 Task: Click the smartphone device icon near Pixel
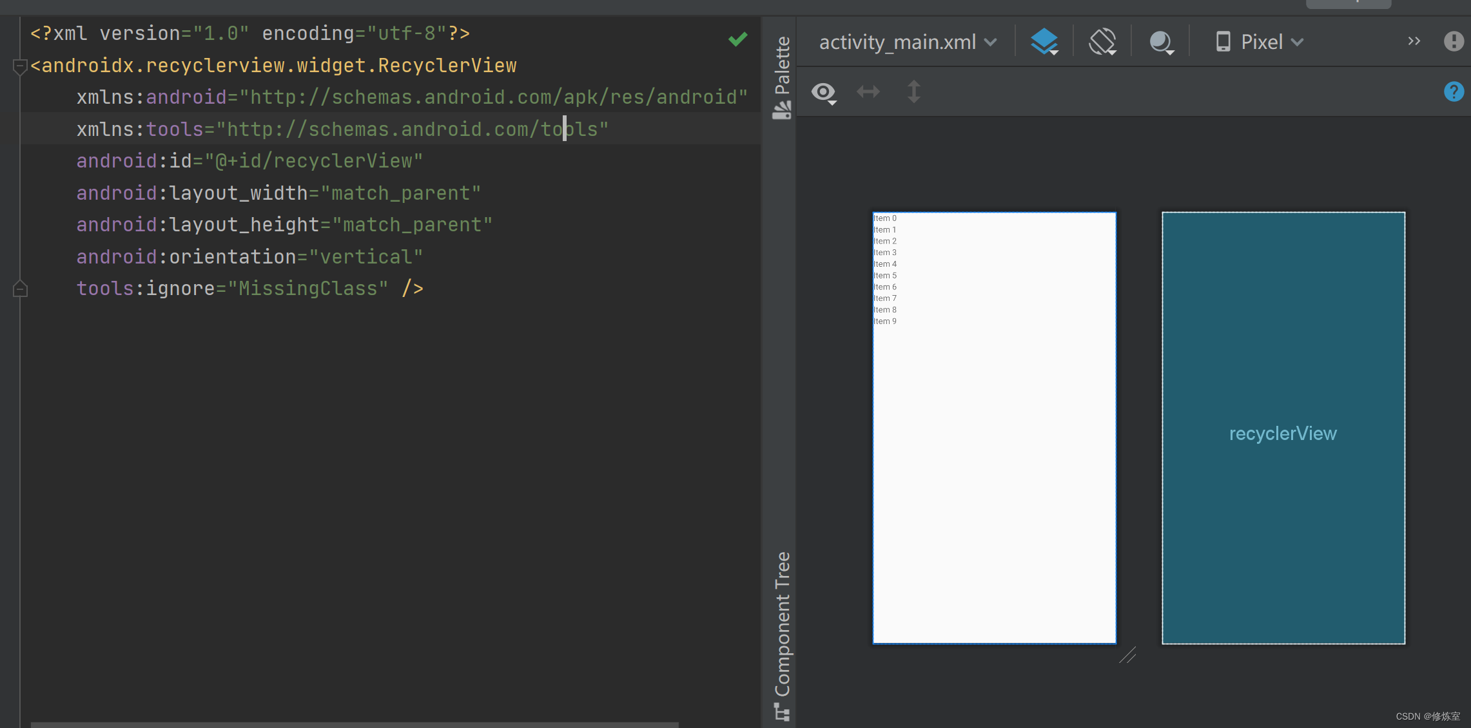point(1223,41)
